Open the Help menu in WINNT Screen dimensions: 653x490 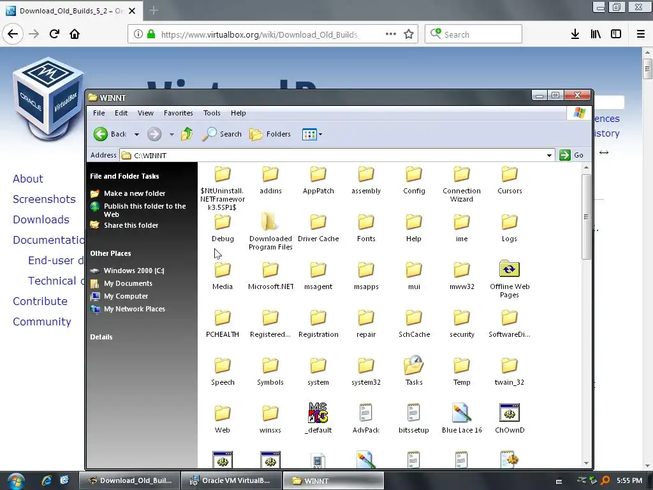click(x=238, y=113)
